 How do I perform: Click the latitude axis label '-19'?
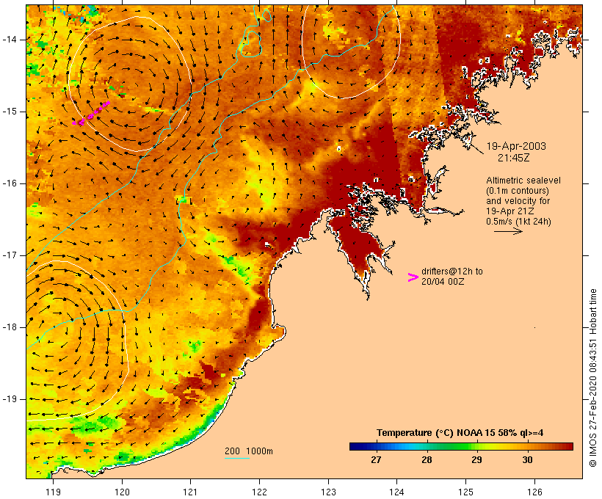(10, 399)
